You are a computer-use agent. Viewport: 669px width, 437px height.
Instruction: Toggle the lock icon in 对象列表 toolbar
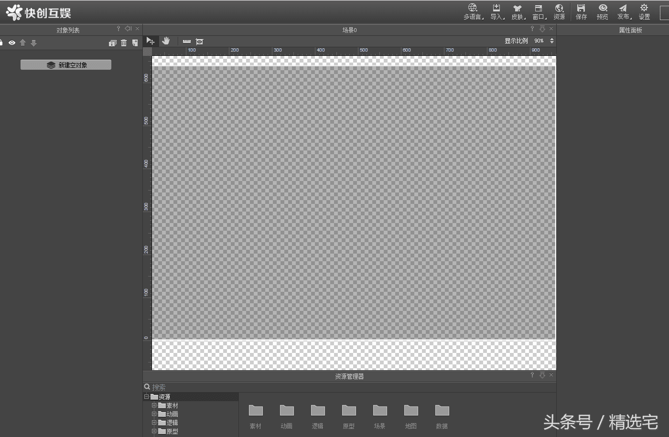click(x=1, y=43)
